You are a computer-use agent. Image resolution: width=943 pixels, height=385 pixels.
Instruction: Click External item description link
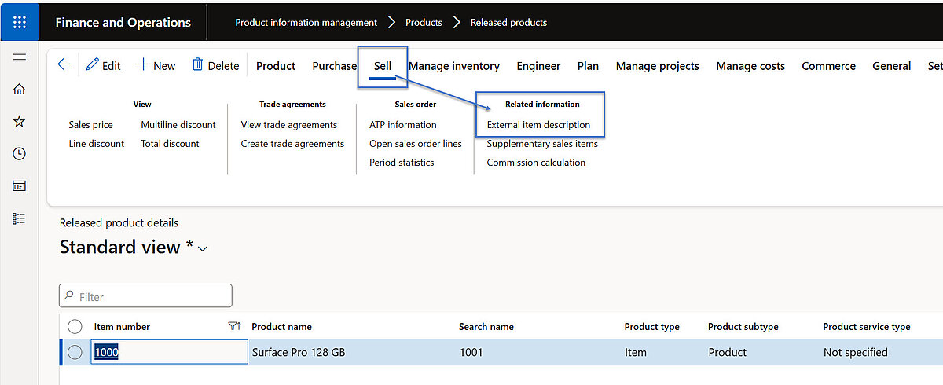(538, 125)
